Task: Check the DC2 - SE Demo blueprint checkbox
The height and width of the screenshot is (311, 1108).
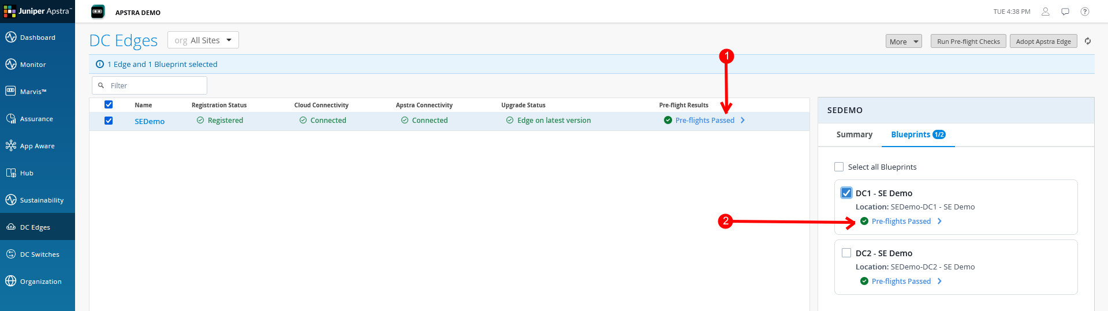Action: 846,253
